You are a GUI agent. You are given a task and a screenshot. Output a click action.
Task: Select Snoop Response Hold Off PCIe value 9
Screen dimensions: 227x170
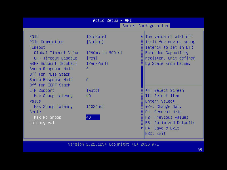coord(87,69)
